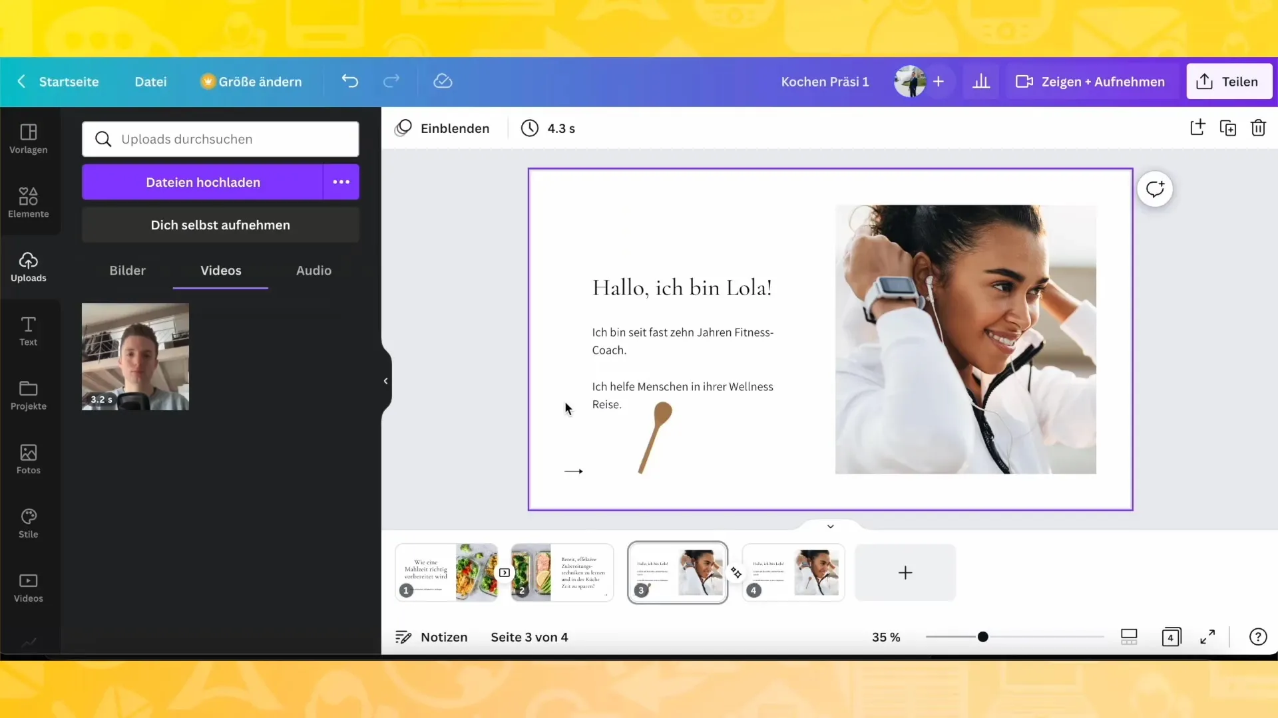Select the Bilder tab in uploads panel

tap(127, 270)
